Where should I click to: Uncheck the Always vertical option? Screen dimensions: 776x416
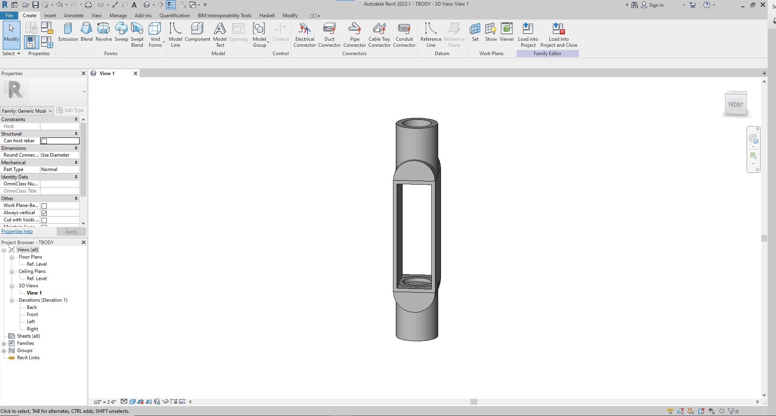point(44,213)
